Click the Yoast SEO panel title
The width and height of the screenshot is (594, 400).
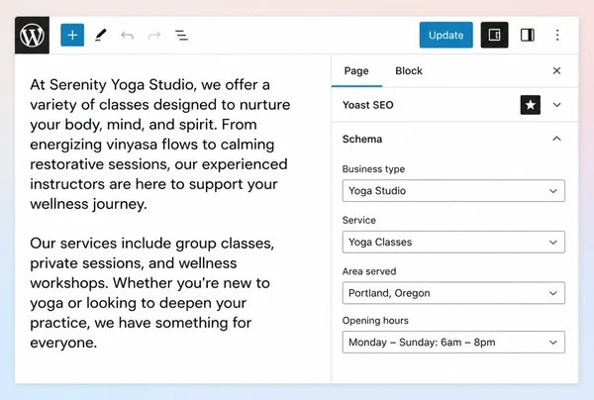click(368, 105)
